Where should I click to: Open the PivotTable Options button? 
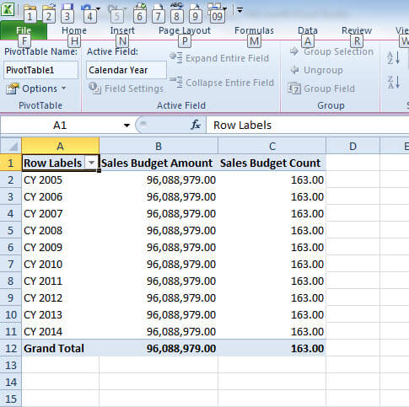[x=36, y=88]
